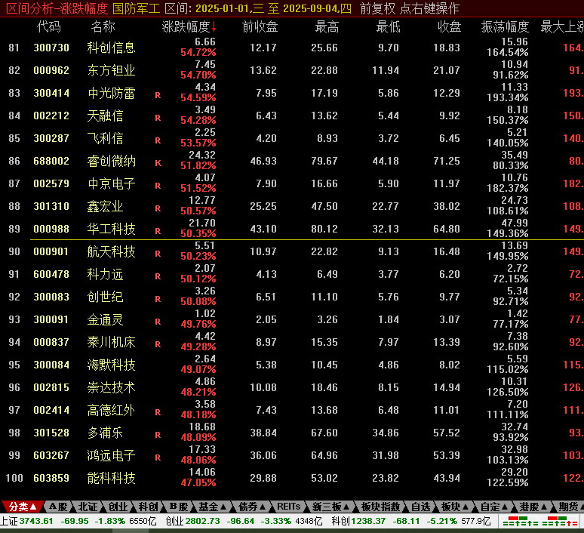The width and height of the screenshot is (584, 533).
Task: Select the 科创信息 stock row name
Action: pyautogui.click(x=111, y=48)
